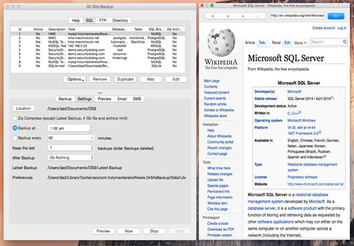Open the Wikipedia Talk tab
This screenshot has width=354, height=246.
[262, 42]
